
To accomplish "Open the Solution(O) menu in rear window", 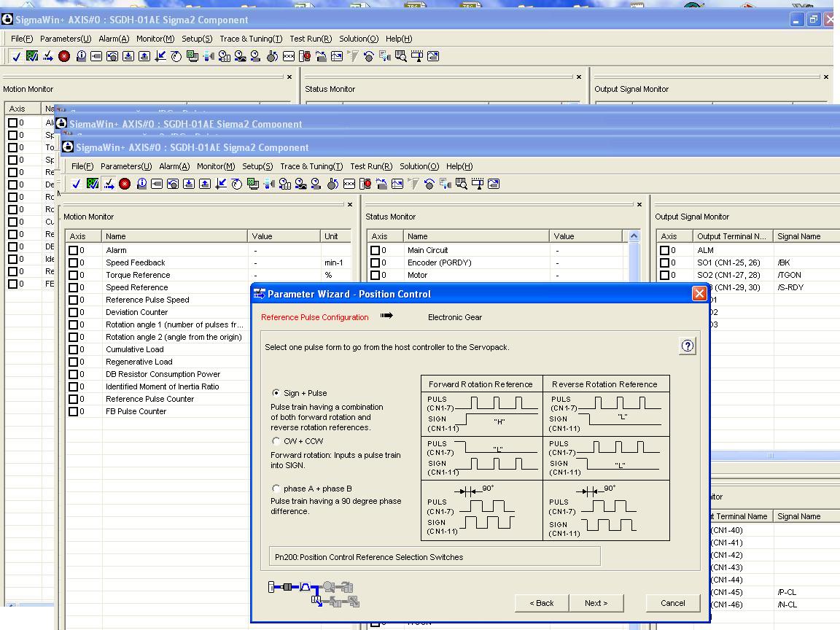I will tap(359, 39).
